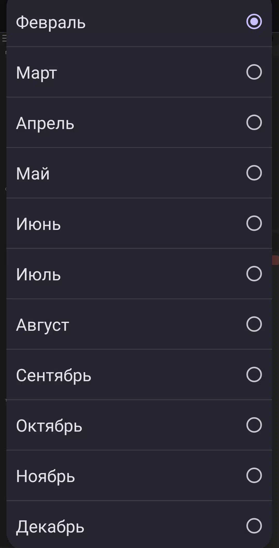Image resolution: width=279 pixels, height=548 pixels.
Task: Click the Декабрь month label text
Action: pyautogui.click(x=50, y=527)
